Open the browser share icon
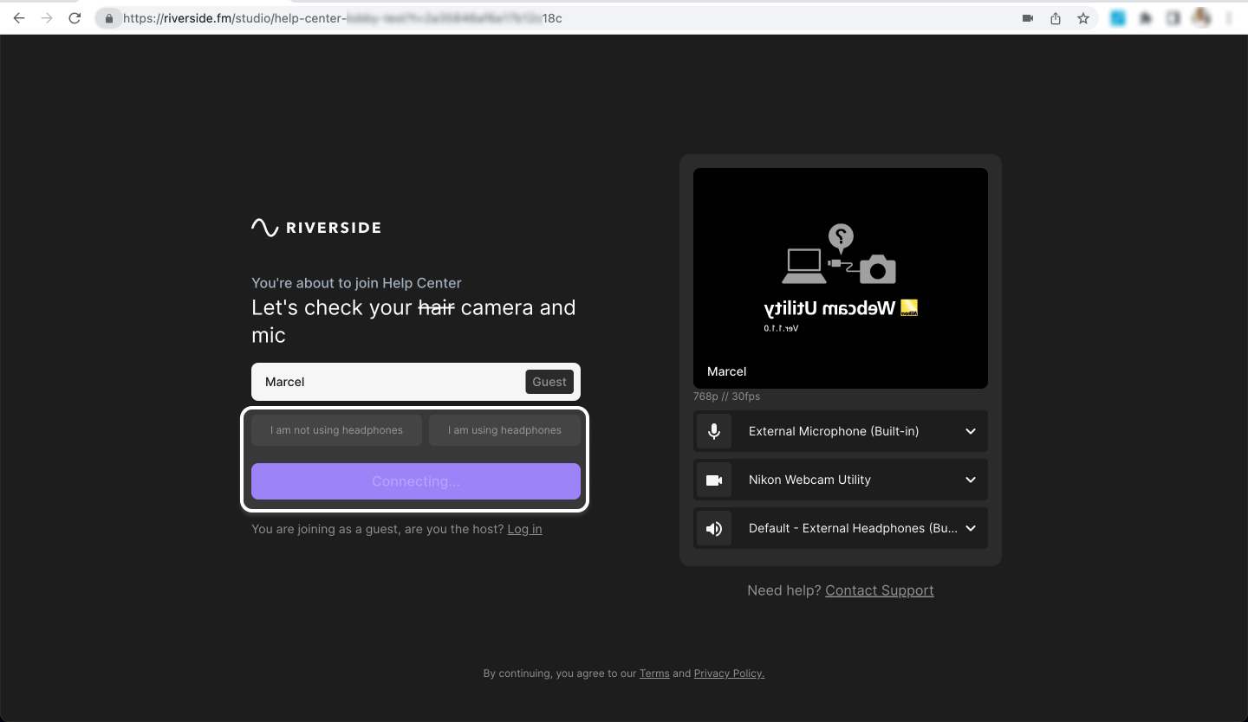The height and width of the screenshot is (722, 1248). tap(1056, 18)
